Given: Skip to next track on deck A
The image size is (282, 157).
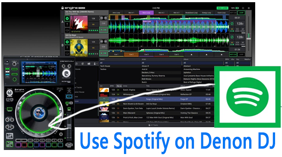Looking at the screenshot, I should (106, 18).
